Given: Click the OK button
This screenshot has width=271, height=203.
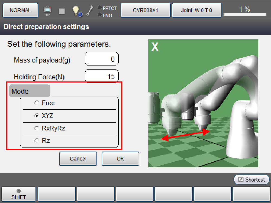Looking at the screenshot, I should point(120,159).
